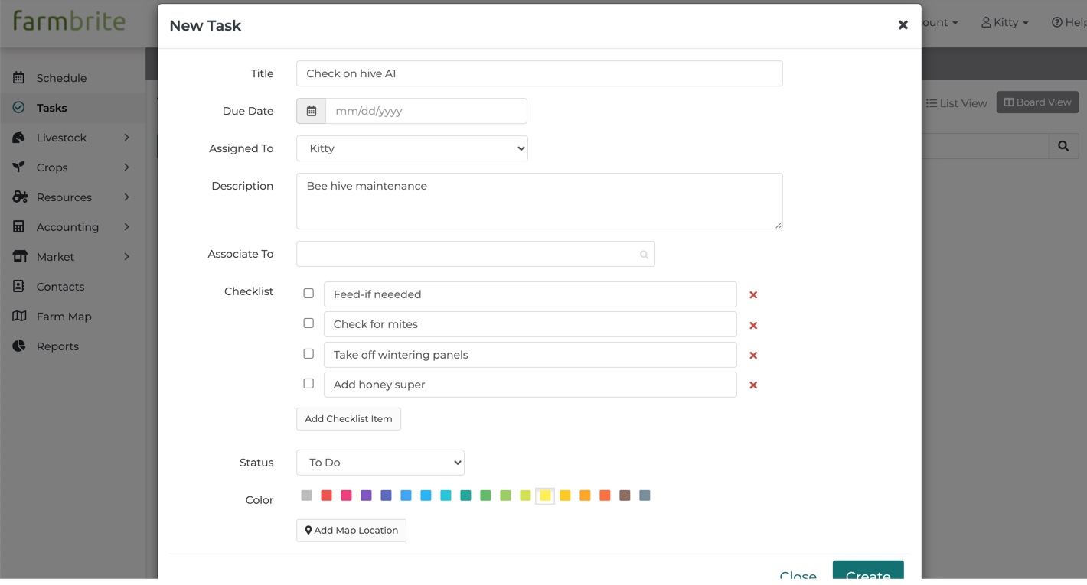Screen dimensions: 1087x585
Task: Click the calendar icon beside Due Date
Action: [x=312, y=111]
